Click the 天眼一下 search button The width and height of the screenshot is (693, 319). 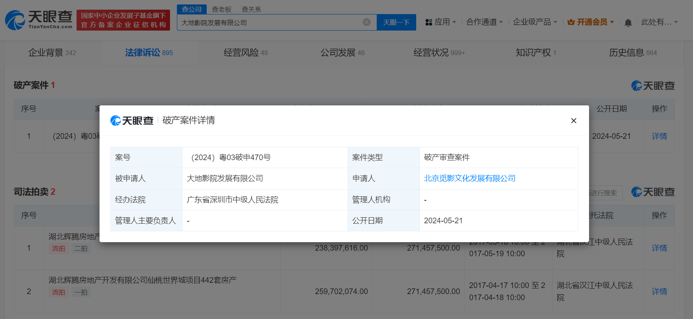(x=396, y=22)
